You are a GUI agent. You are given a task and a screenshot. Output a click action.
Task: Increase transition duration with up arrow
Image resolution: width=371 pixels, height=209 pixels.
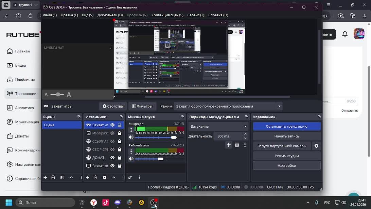point(245,134)
